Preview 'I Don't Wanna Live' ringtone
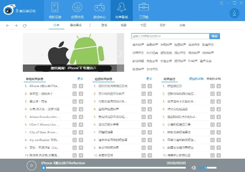Viewport: 245px width, 172px height. coord(75,124)
